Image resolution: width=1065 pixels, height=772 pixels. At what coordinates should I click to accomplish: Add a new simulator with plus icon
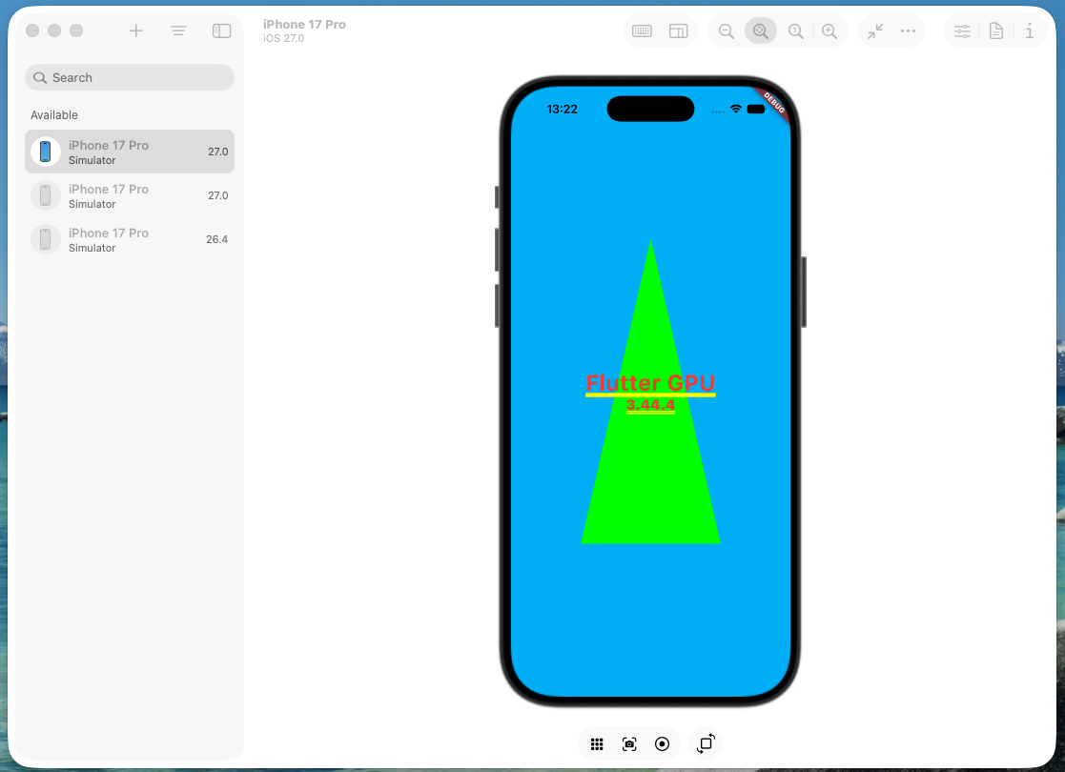(x=135, y=30)
